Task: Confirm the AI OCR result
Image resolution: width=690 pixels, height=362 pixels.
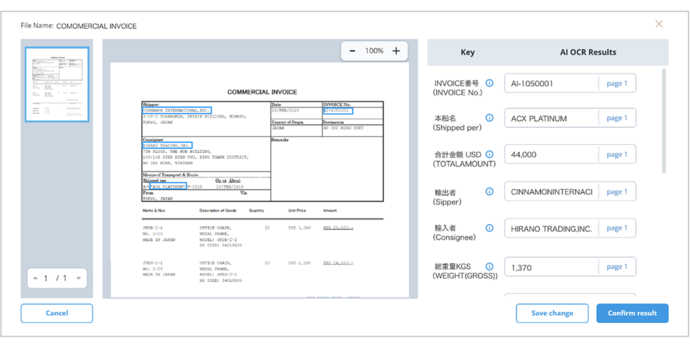Action: click(632, 313)
